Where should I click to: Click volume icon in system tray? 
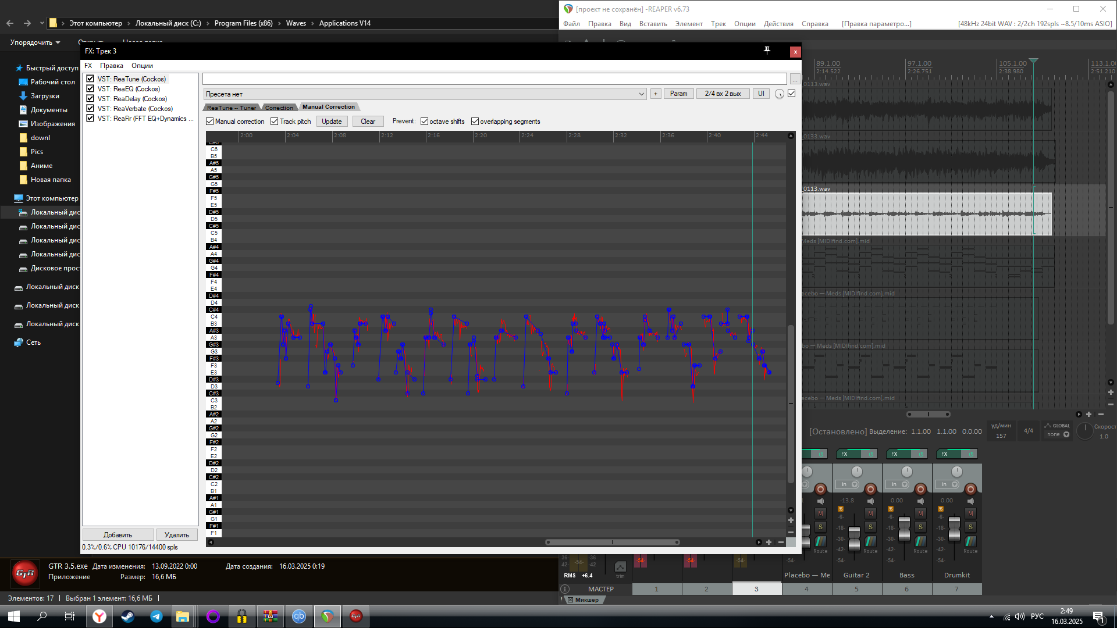[1019, 616]
